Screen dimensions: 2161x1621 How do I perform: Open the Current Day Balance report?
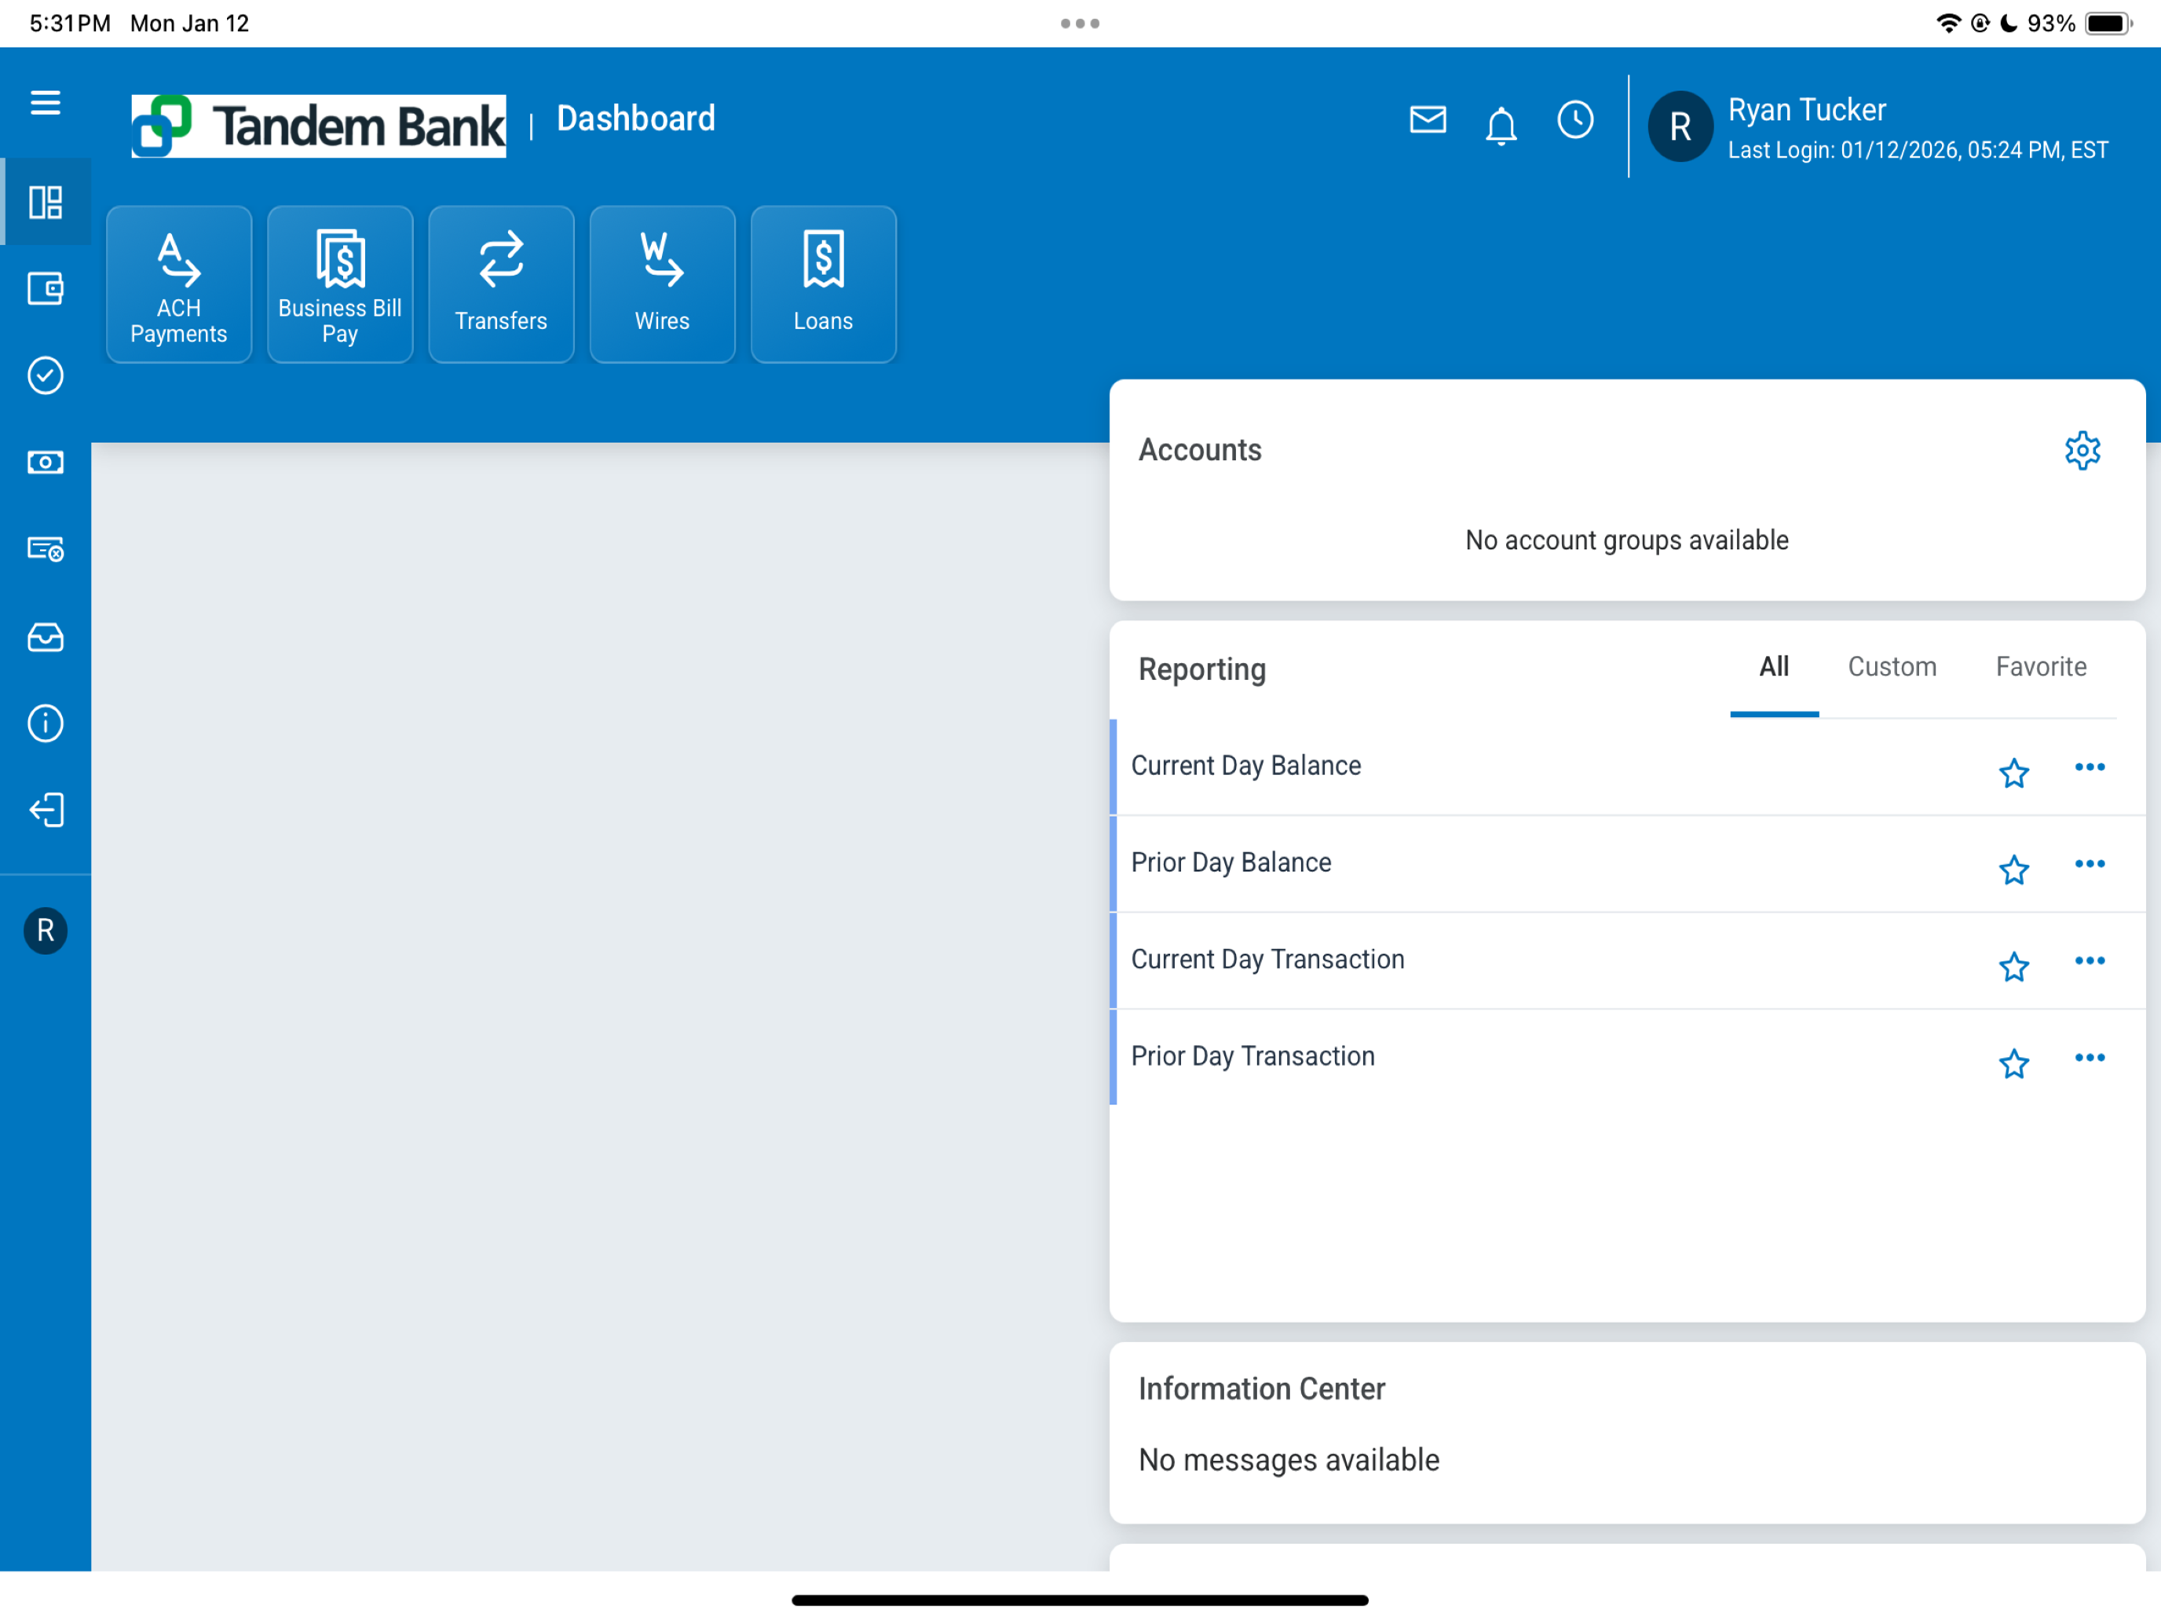(1245, 766)
